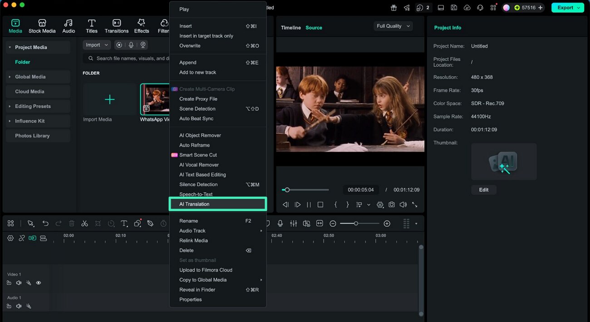Click the save project icon
590x322 pixels.
click(x=454, y=8)
